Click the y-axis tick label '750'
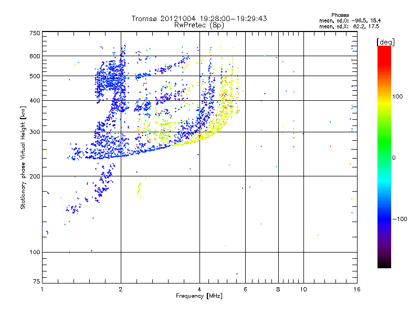The height and width of the screenshot is (315, 420). coord(35,33)
